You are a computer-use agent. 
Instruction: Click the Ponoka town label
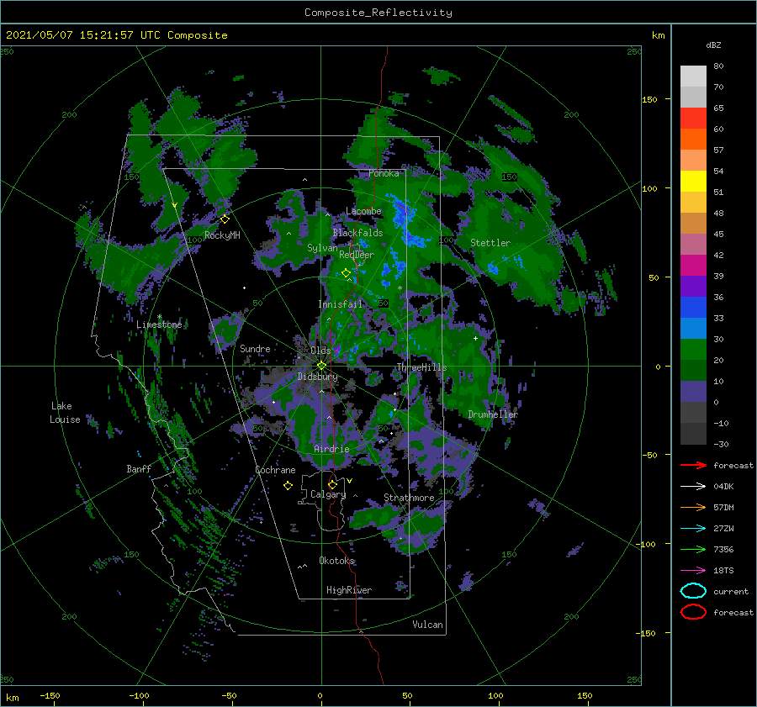384,173
